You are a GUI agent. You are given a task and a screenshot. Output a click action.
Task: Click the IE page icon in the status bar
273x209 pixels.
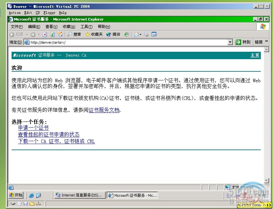[x=11, y=187]
